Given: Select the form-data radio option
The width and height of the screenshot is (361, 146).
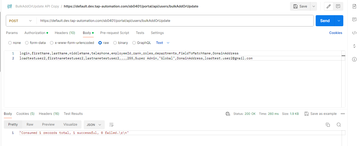Looking at the screenshot, I should coord(27,43).
